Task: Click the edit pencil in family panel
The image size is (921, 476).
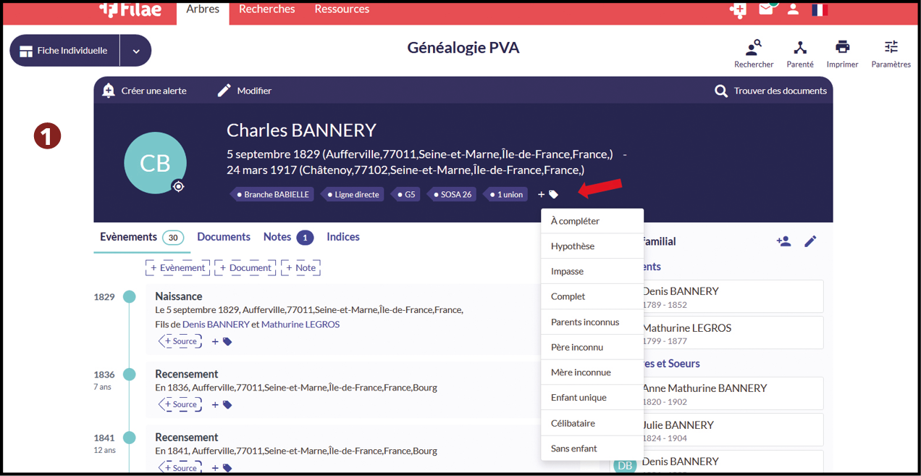Action: pos(810,241)
